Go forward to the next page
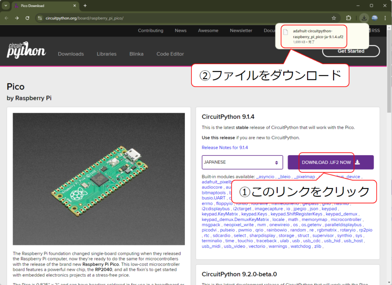Image resolution: width=392 pixels, height=285 pixels. pos(17,18)
